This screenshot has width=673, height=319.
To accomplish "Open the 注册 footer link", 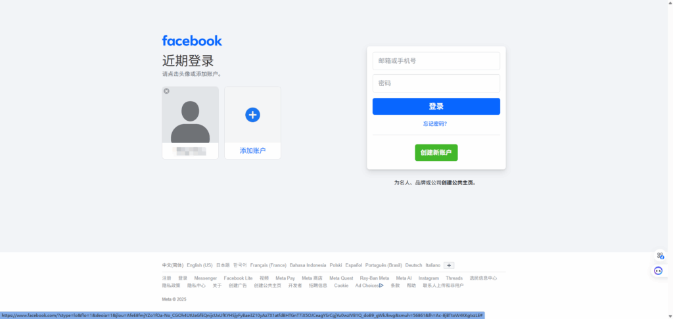I will [166, 278].
